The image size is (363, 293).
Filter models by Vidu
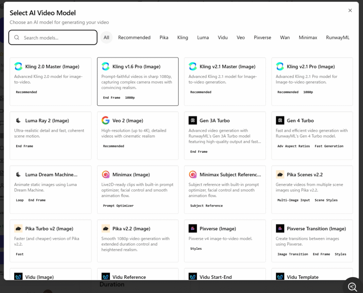(x=223, y=38)
